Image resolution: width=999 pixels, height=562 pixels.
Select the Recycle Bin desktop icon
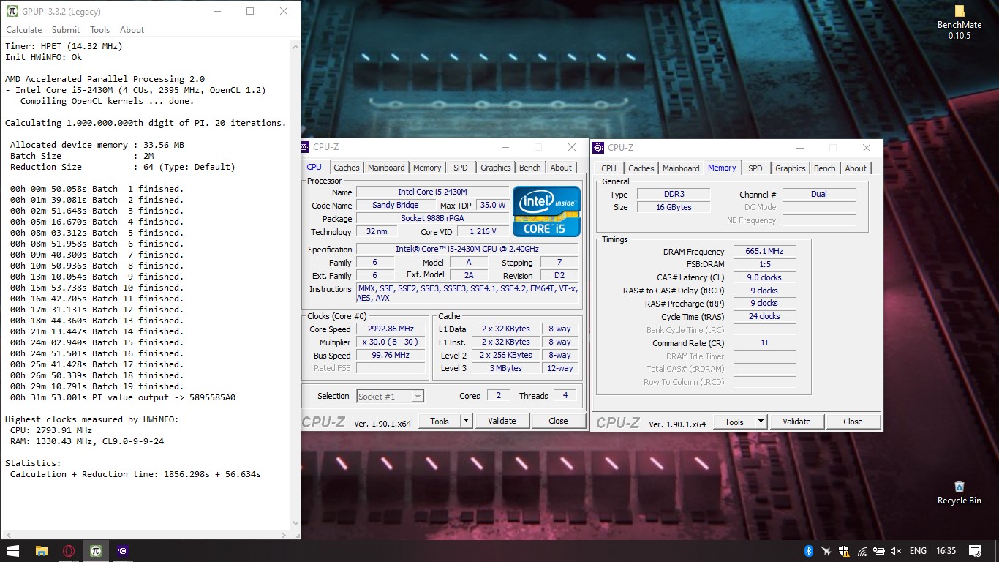click(x=960, y=492)
